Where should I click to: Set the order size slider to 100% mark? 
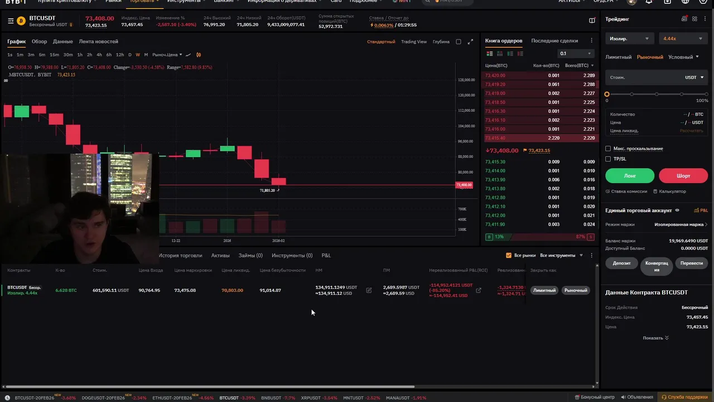pos(706,94)
